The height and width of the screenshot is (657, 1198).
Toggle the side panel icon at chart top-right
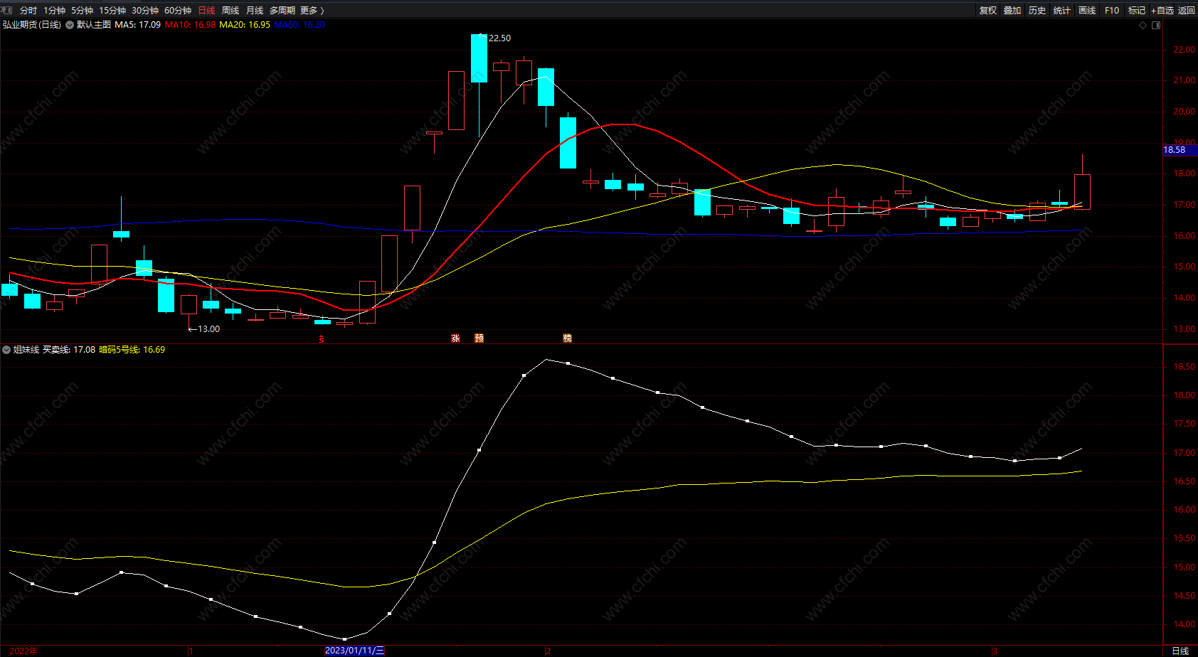point(1156,25)
